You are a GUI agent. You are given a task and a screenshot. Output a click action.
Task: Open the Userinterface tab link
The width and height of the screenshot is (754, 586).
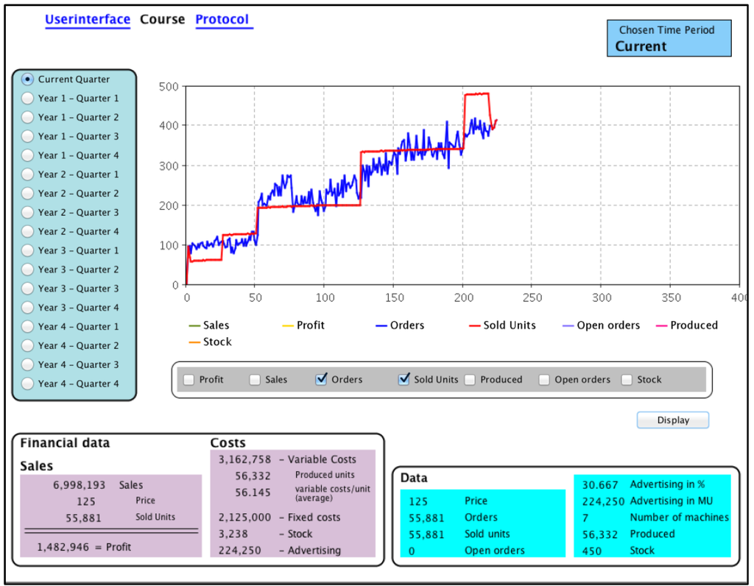point(88,20)
